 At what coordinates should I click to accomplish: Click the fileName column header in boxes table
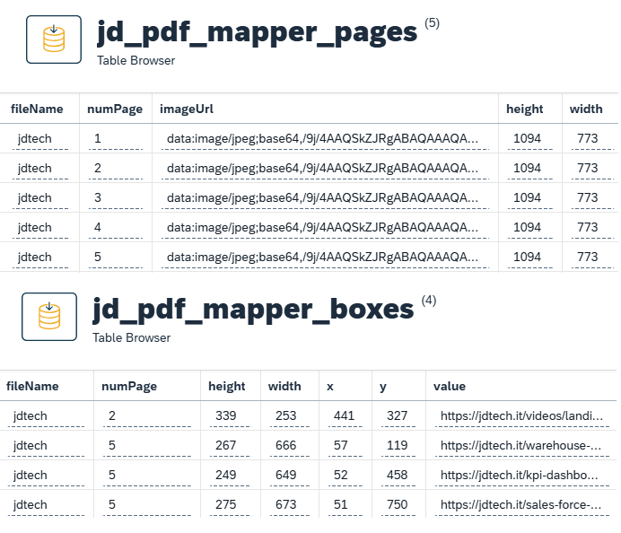click(32, 386)
